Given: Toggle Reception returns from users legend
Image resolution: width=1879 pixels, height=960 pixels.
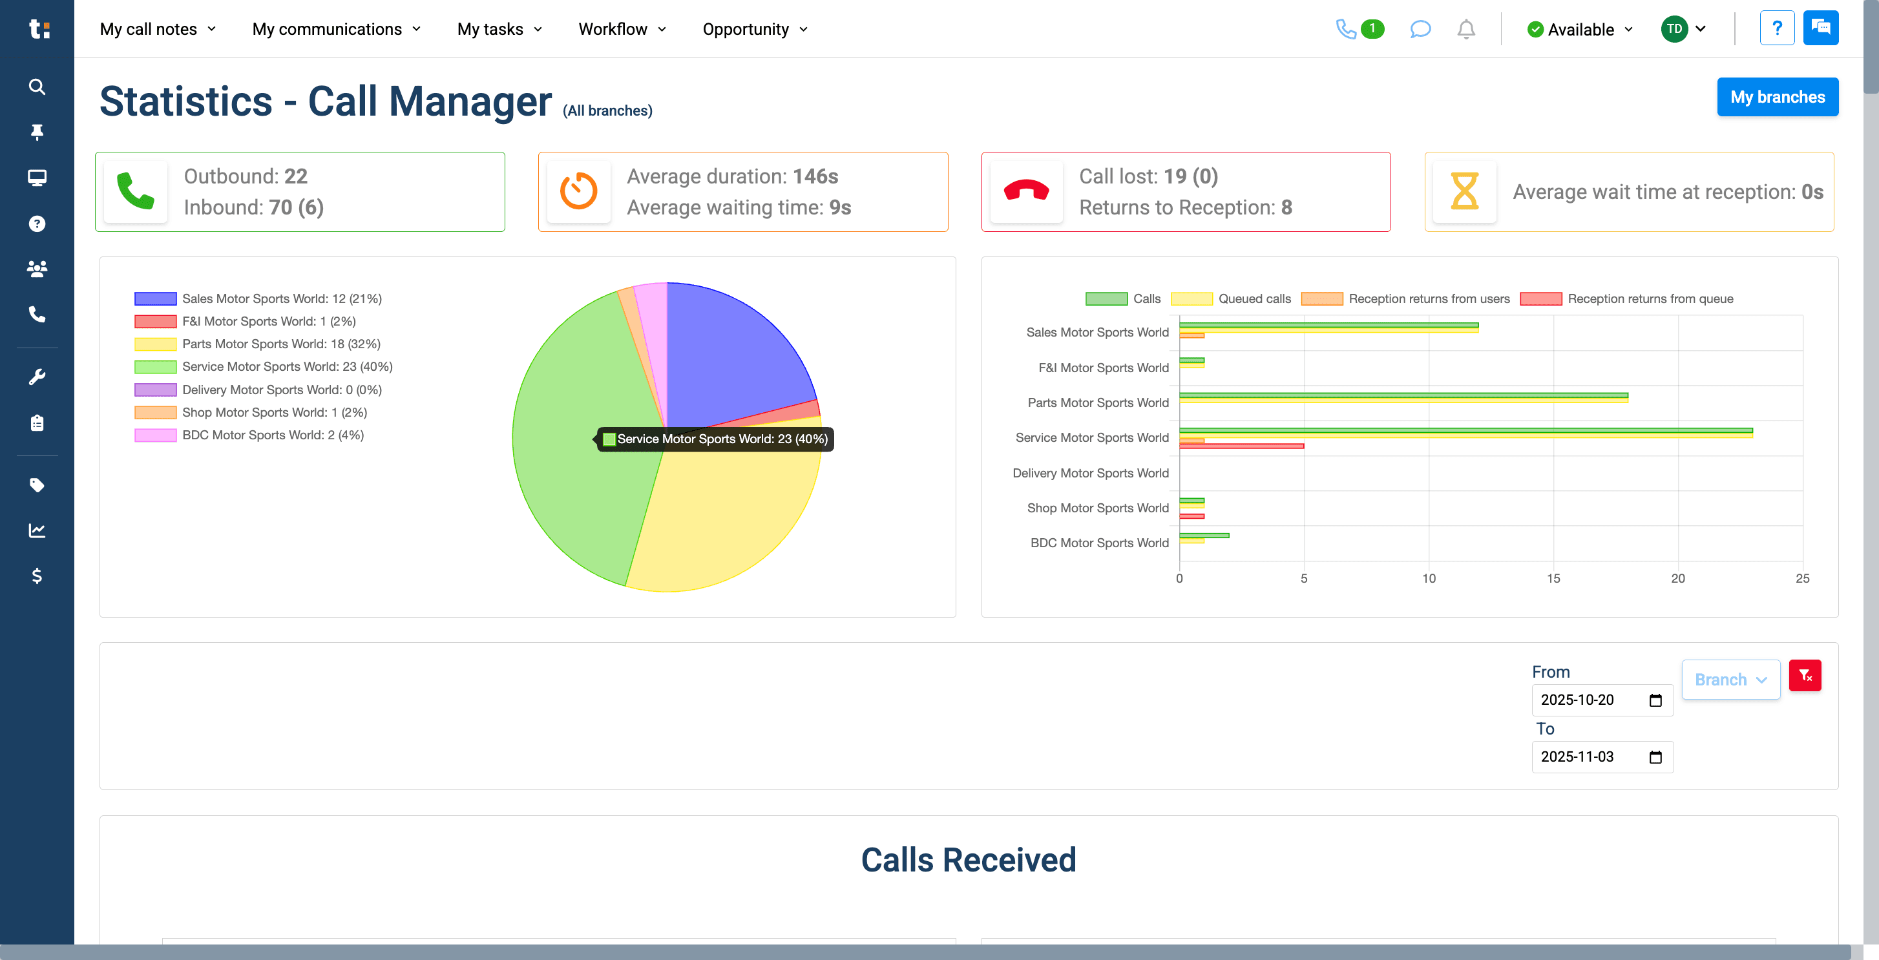Looking at the screenshot, I should (1405, 298).
